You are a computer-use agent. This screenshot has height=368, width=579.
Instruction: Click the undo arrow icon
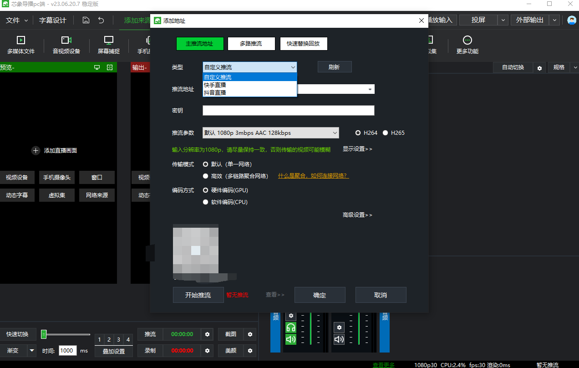[101, 20]
